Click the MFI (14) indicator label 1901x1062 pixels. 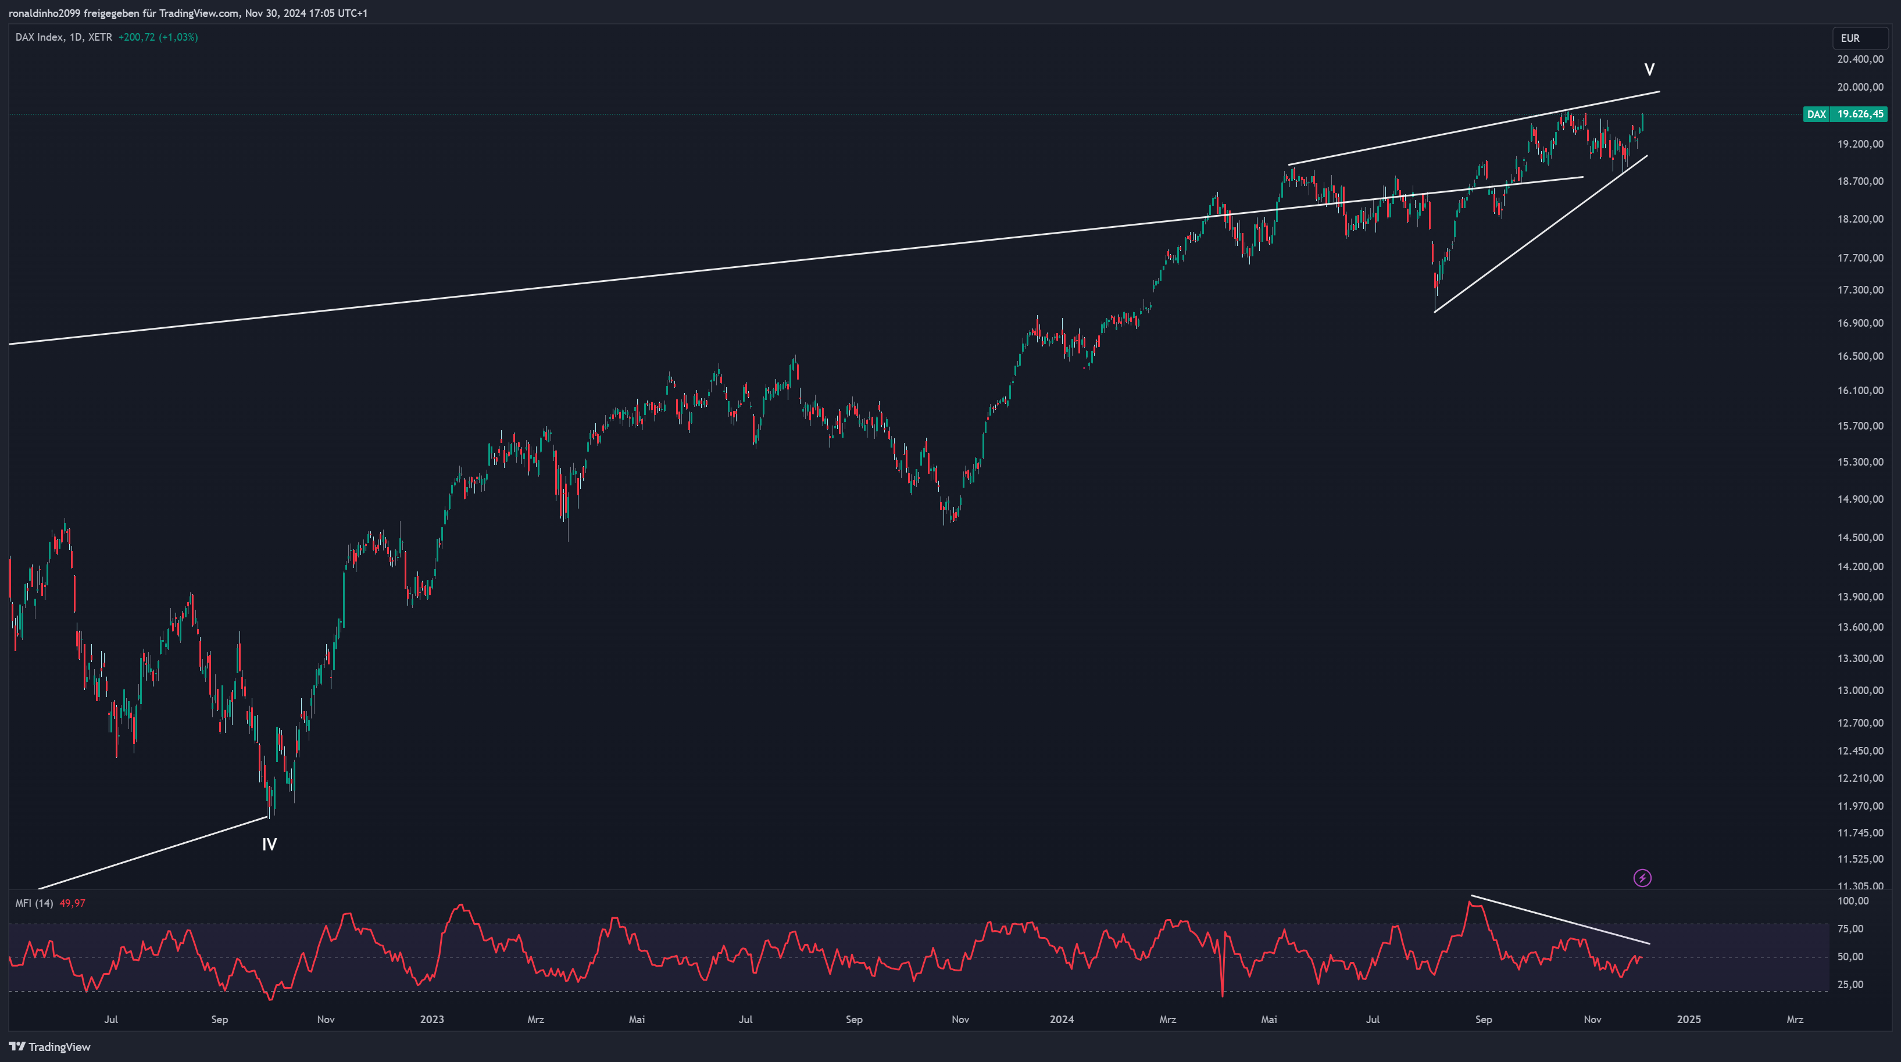click(34, 903)
